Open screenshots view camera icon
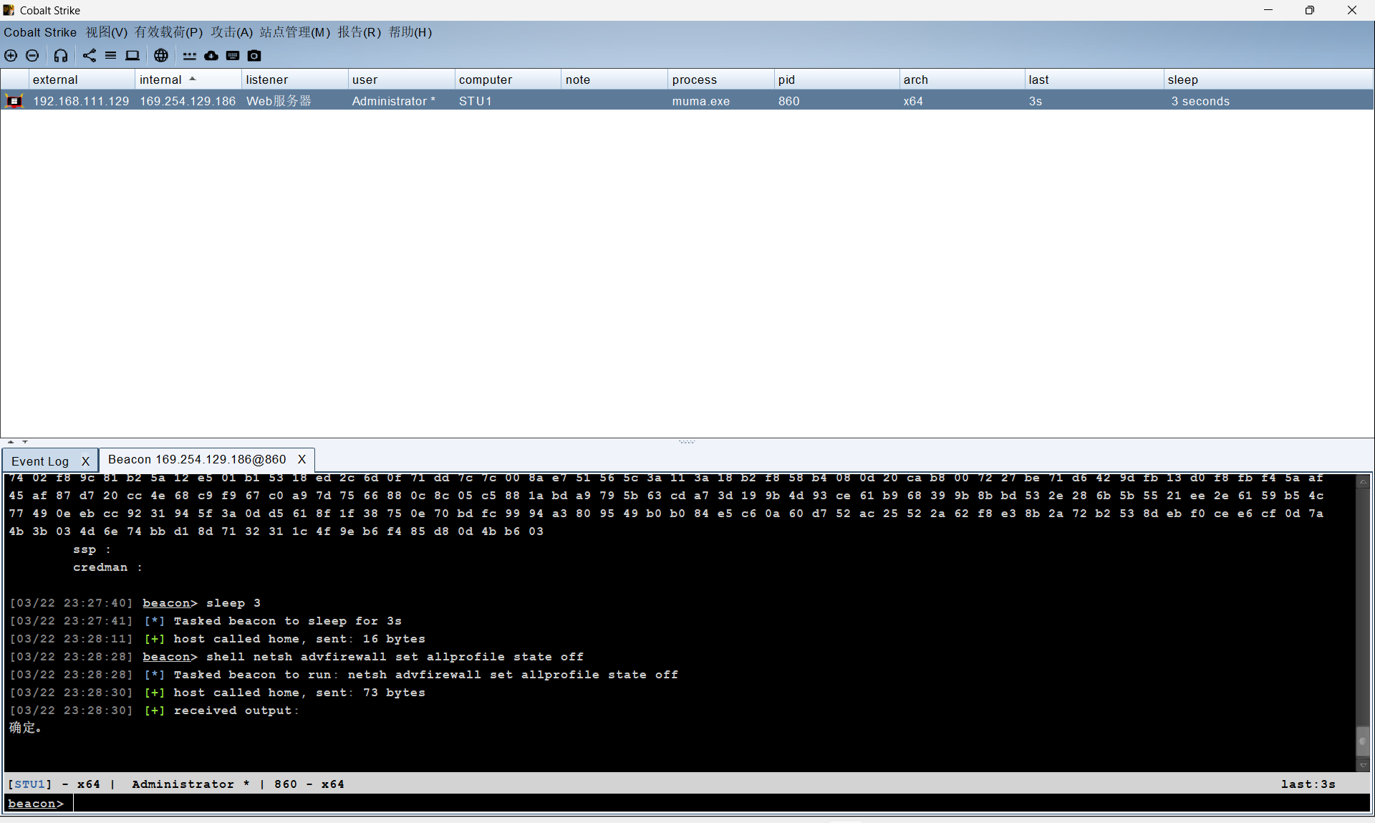 [254, 56]
